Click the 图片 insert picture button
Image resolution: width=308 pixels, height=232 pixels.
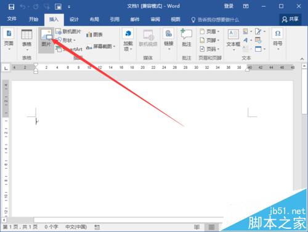pos(46,41)
